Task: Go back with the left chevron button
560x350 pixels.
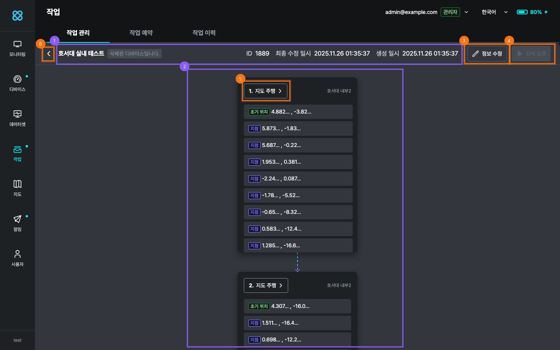Action: click(49, 54)
